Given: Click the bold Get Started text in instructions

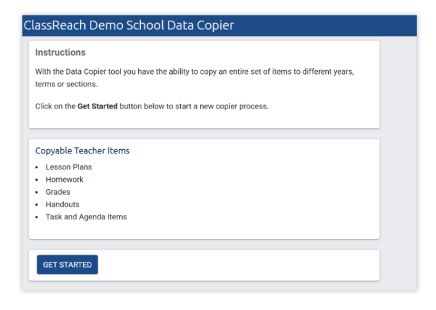Looking at the screenshot, I should coord(98,106).
